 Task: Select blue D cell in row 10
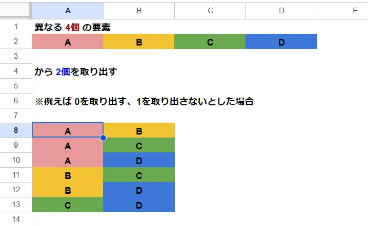[x=139, y=160]
